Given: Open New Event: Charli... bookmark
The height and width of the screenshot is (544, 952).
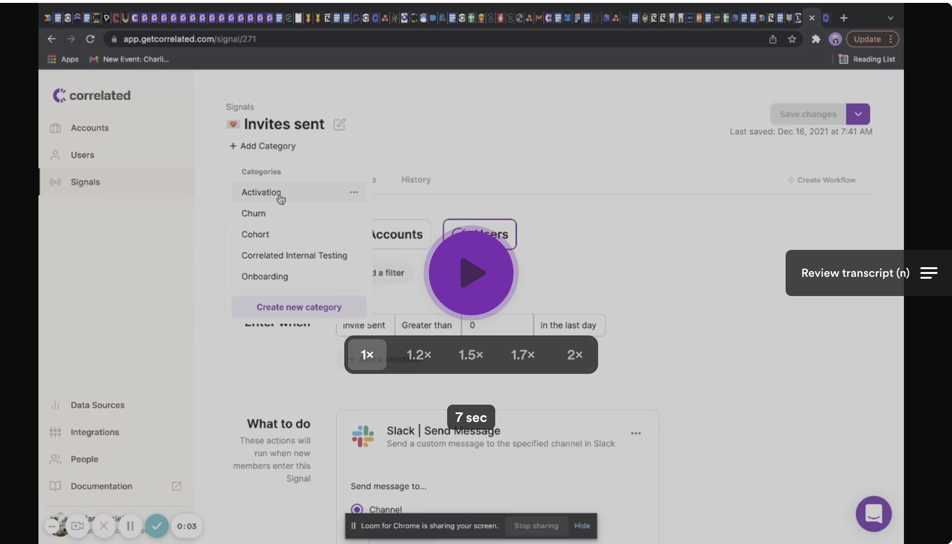Looking at the screenshot, I should tap(129, 59).
